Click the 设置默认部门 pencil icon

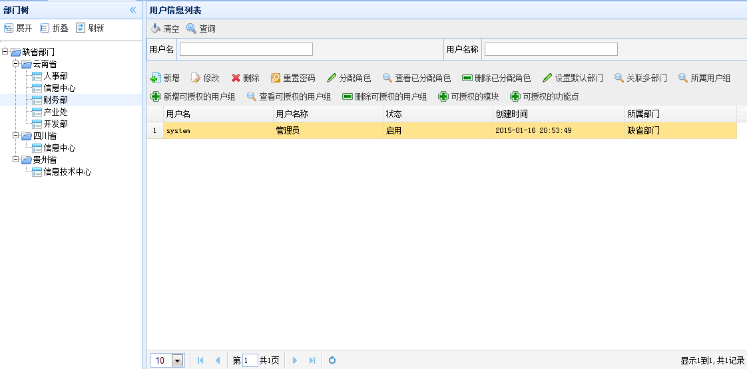pos(547,78)
